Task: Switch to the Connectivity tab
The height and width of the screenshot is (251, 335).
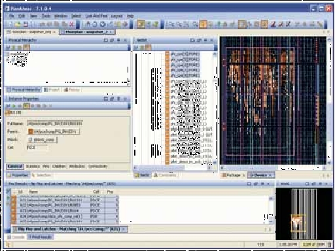Action: [98, 167]
